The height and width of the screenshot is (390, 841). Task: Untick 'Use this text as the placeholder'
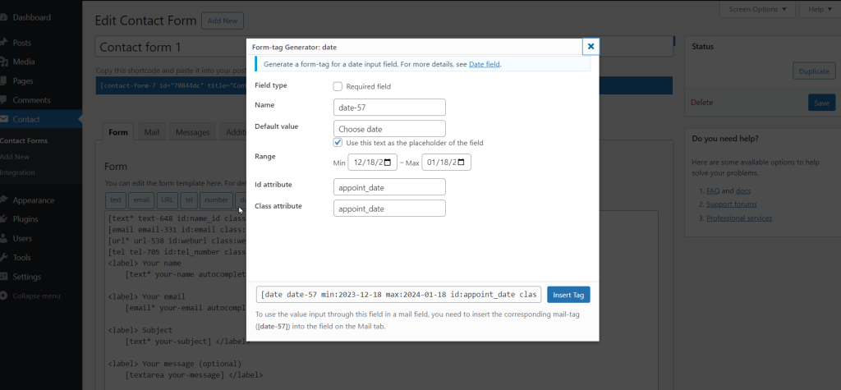(338, 143)
